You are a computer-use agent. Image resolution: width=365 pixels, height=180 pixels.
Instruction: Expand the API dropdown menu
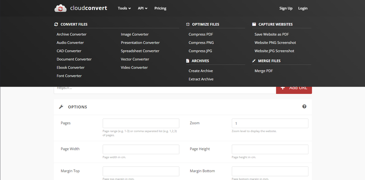tap(143, 8)
